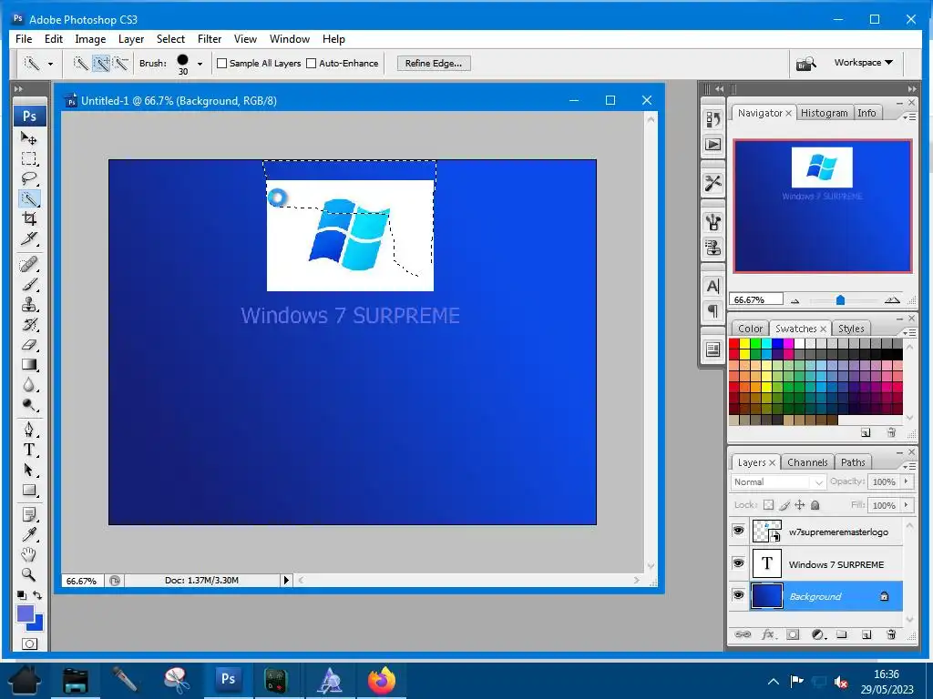Swap foreground and background colors
933x699 pixels.
pyautogui.click(x=37, y=595)
